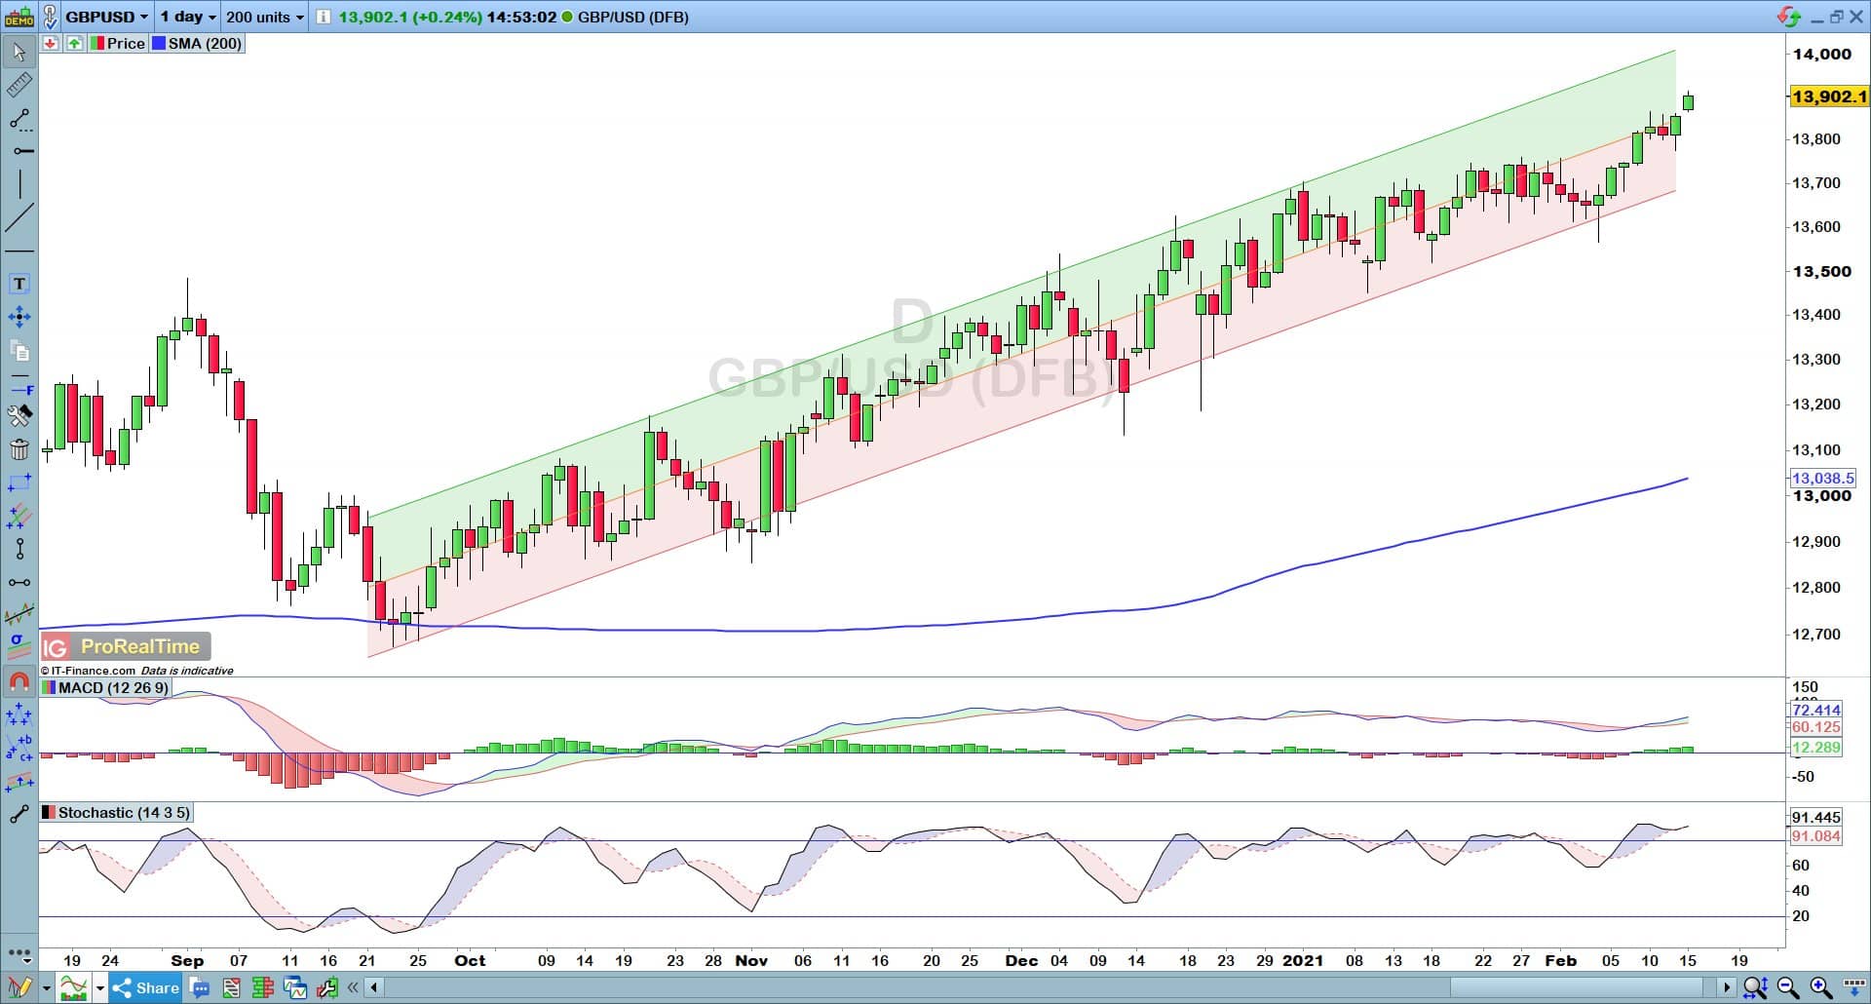Open the 200 units history dropdown
This screenshot has width=1871, height=1004.
pyautogui.click(x=264, y=17)
